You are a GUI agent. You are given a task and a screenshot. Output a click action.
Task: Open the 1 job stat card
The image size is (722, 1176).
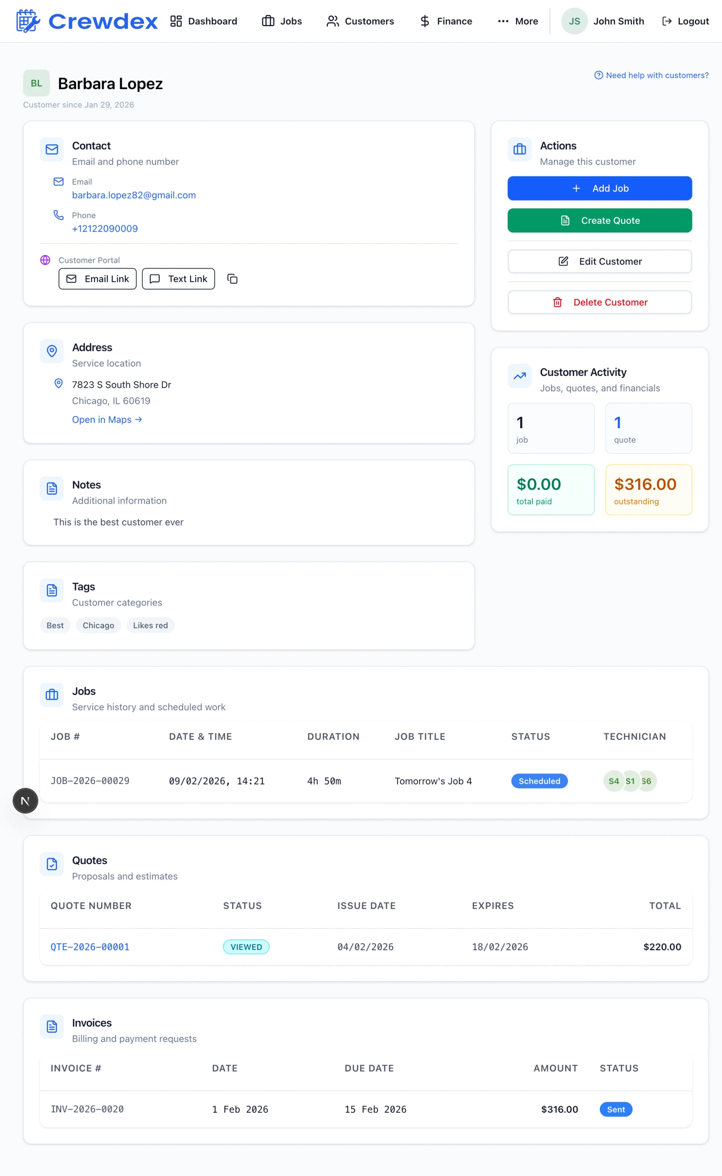tap(551, 428)
